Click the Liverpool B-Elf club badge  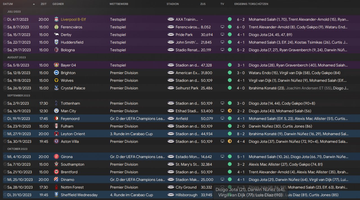(56, 19)
